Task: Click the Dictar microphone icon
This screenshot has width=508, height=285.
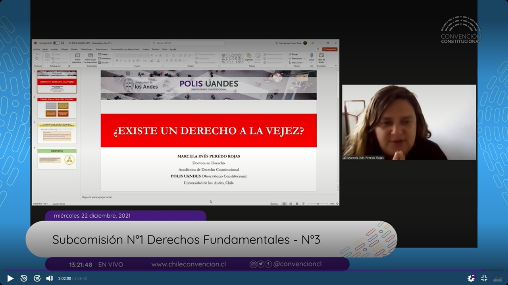Action: pos(312,57)
